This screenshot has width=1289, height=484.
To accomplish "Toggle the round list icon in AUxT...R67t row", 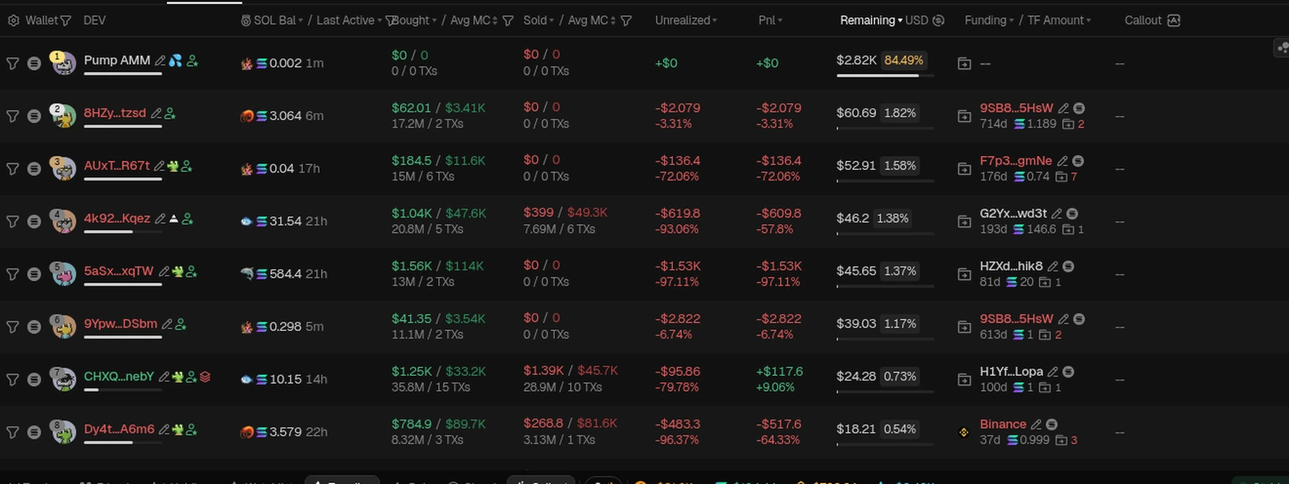I will [34, 168].
